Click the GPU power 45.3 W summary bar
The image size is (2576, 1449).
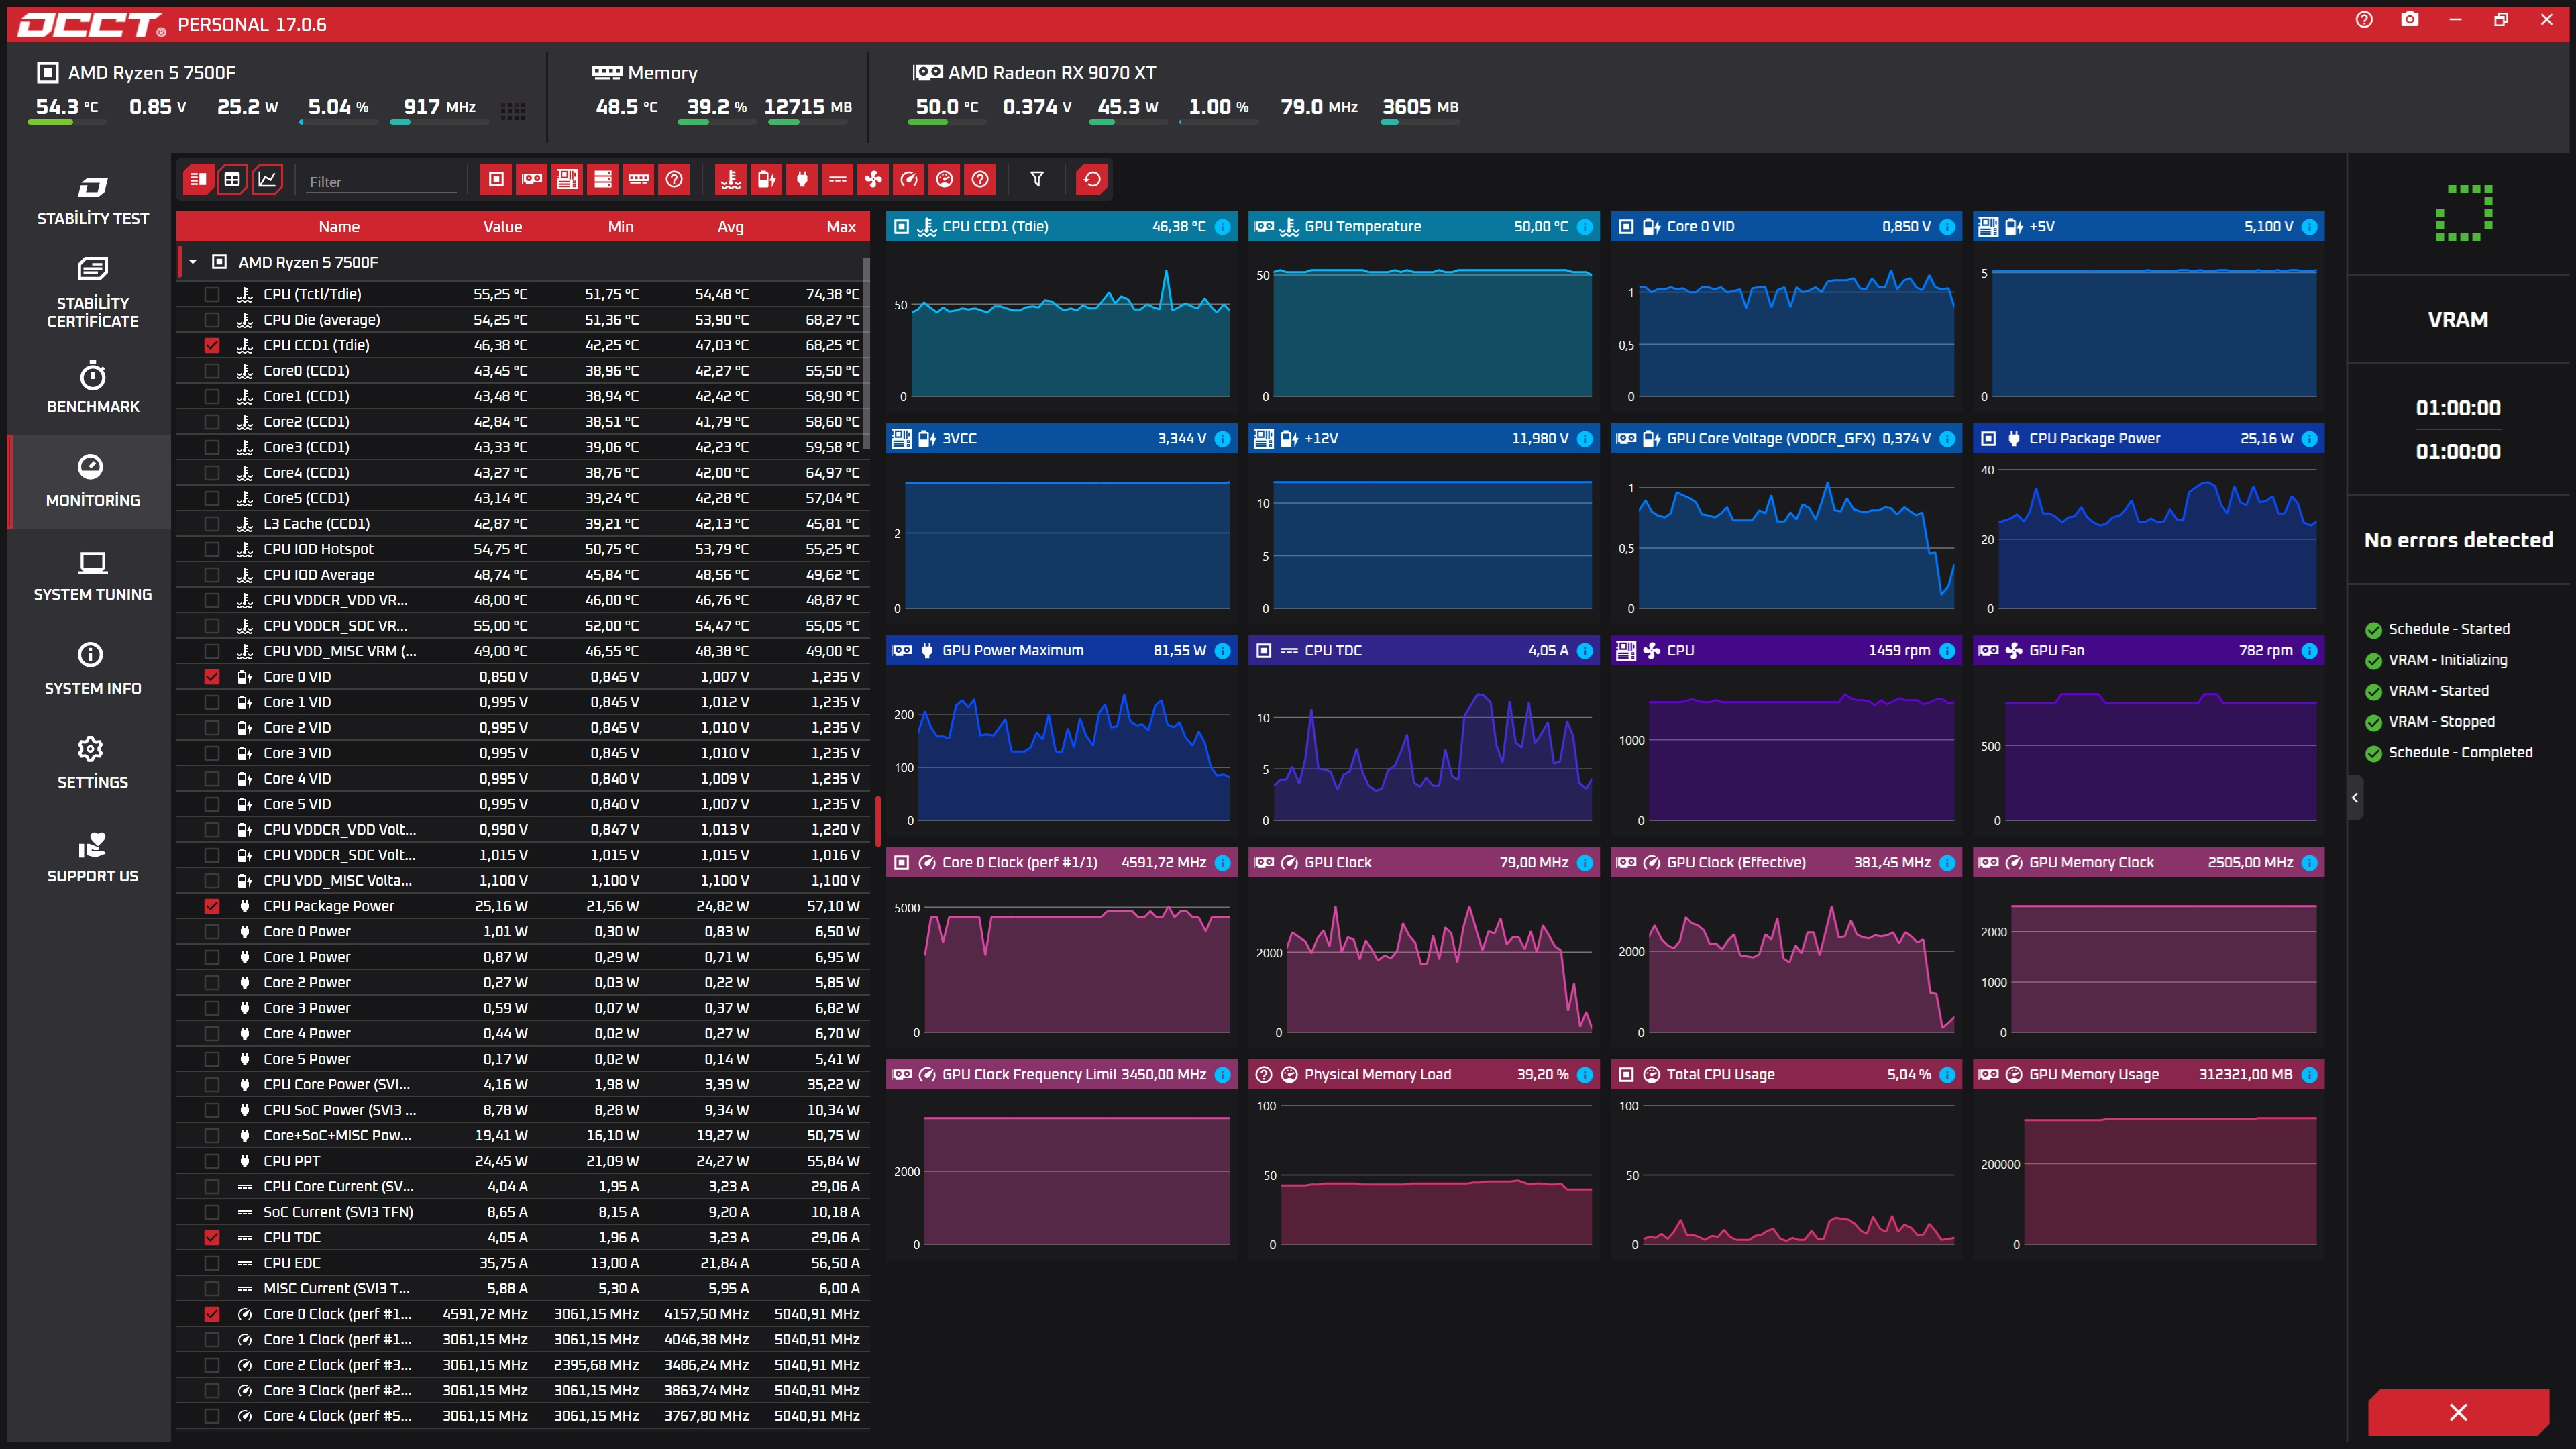[x=1128, y=122]
